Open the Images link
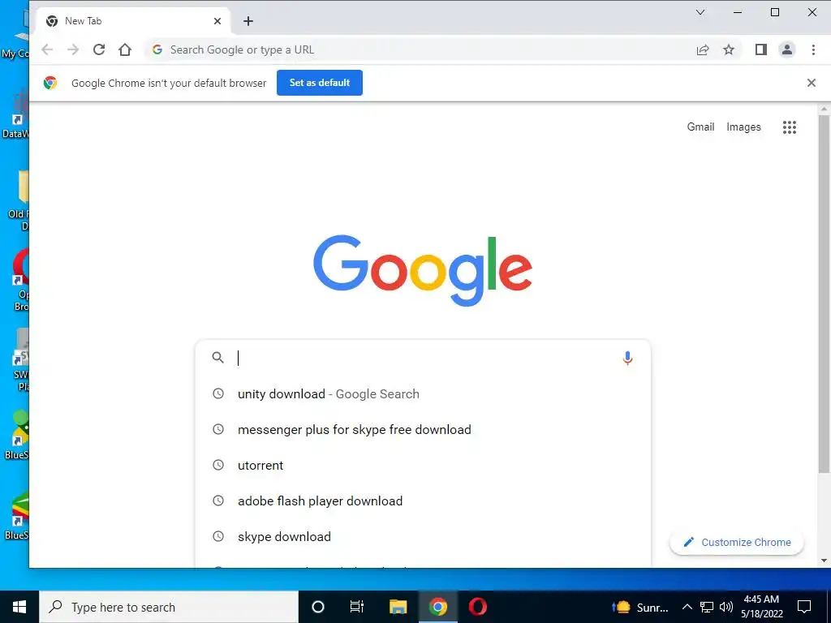 743,127
